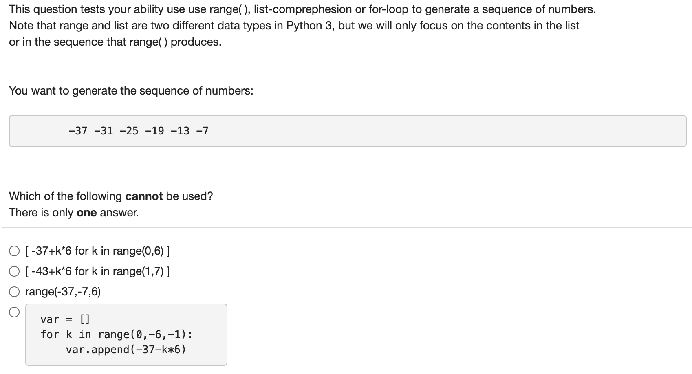Click the number -7 in the sequence box

[202, 131]
